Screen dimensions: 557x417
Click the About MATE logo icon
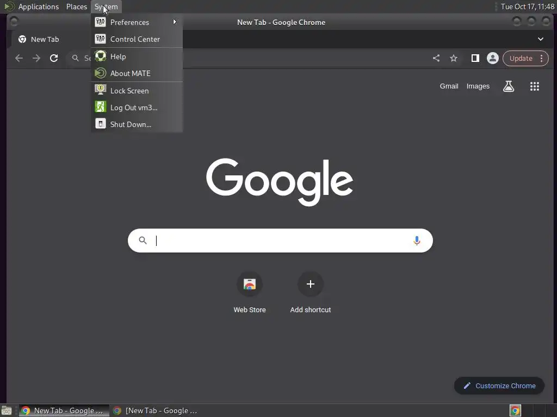coord(100,73)
